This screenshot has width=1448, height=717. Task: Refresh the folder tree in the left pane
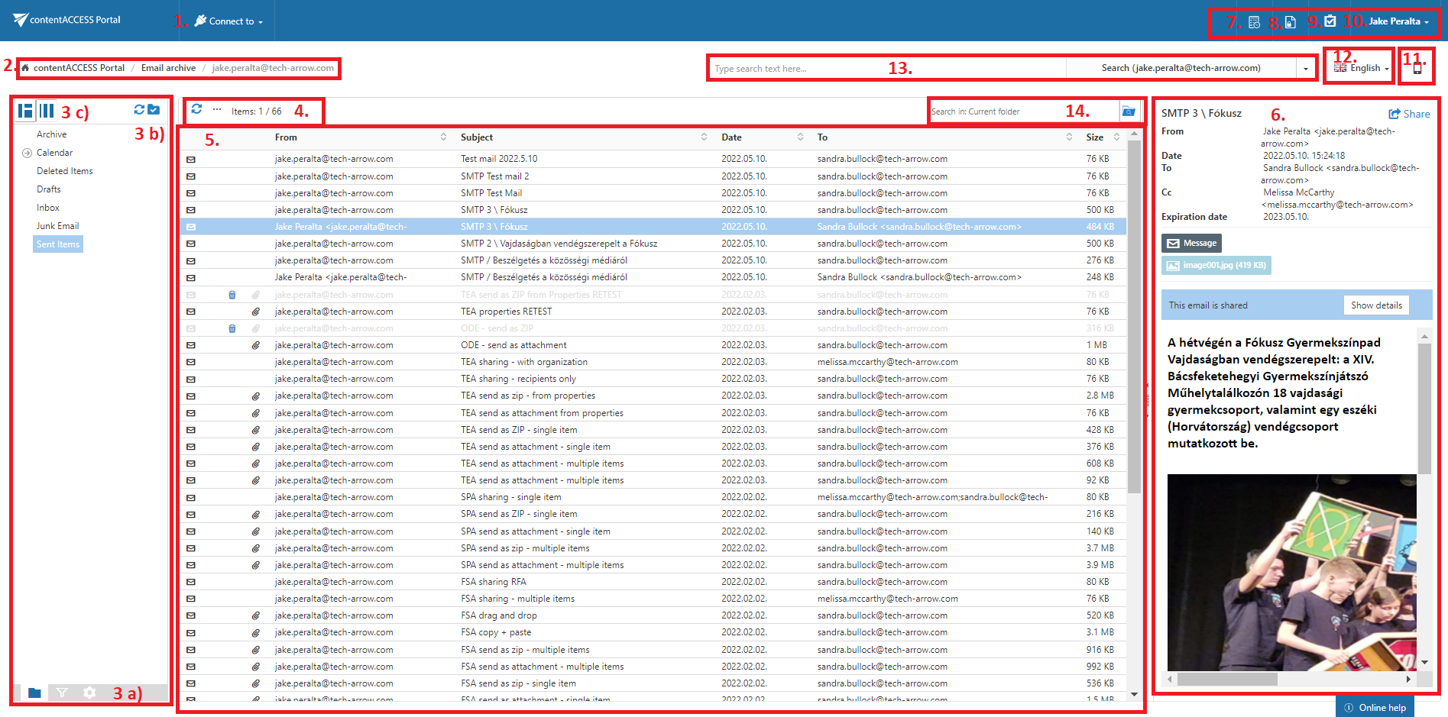[139, 110]
